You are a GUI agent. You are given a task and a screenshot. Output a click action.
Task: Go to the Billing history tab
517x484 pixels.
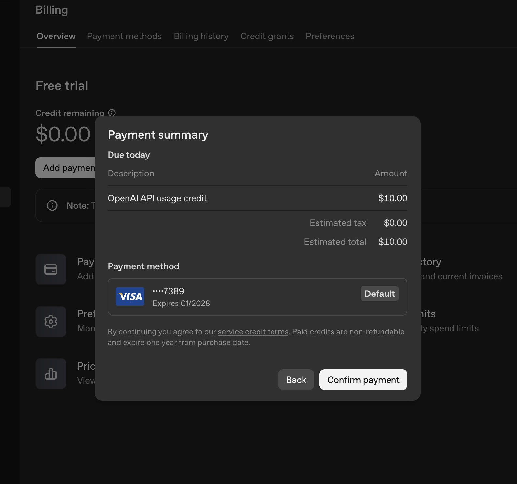pyautogui.click(x=201, y=36)
